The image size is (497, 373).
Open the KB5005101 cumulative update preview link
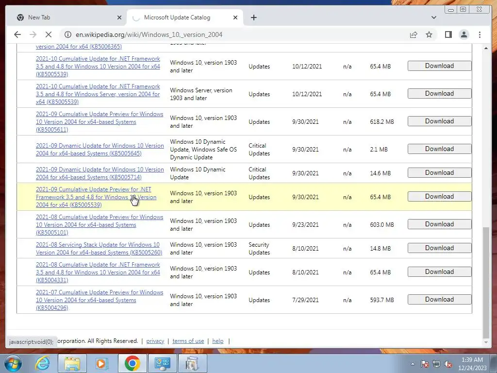click(99, 224)
